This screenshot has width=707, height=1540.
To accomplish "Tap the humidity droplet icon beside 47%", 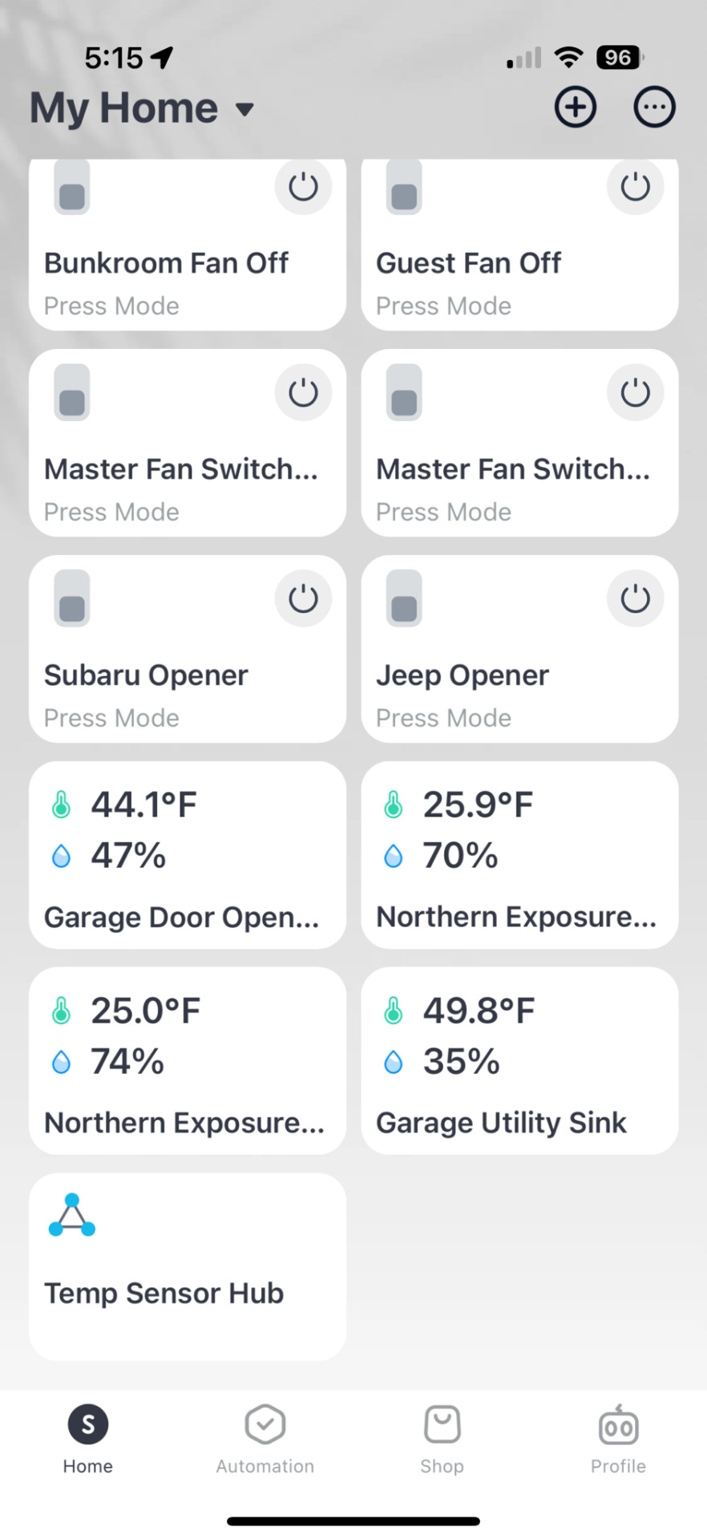I will point(61,856).
